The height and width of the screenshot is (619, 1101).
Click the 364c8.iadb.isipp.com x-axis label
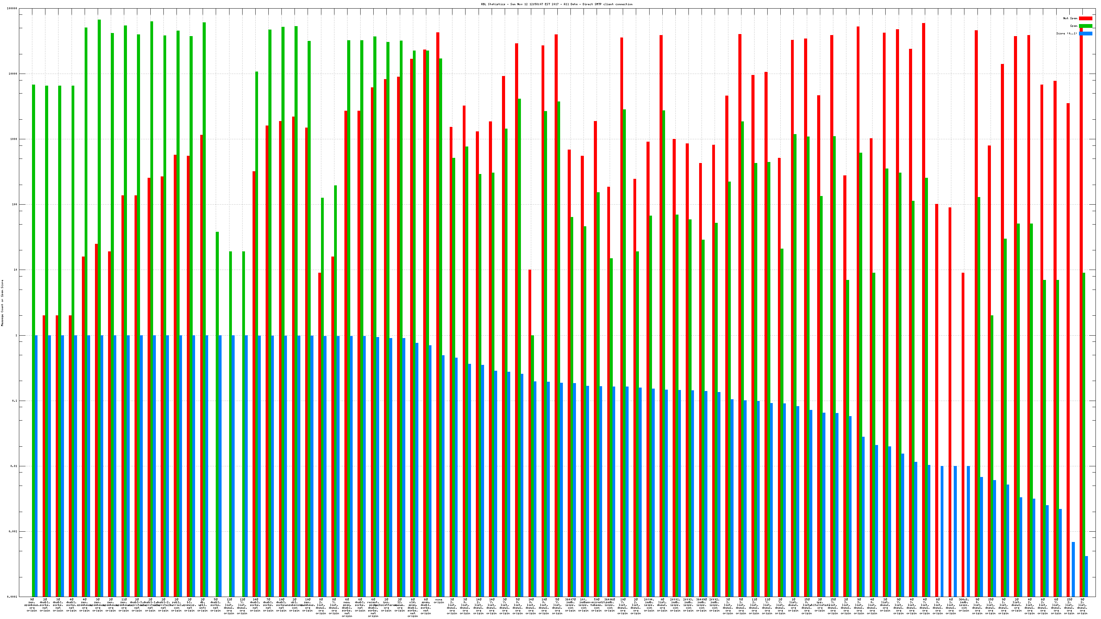[x=964, y=605]
